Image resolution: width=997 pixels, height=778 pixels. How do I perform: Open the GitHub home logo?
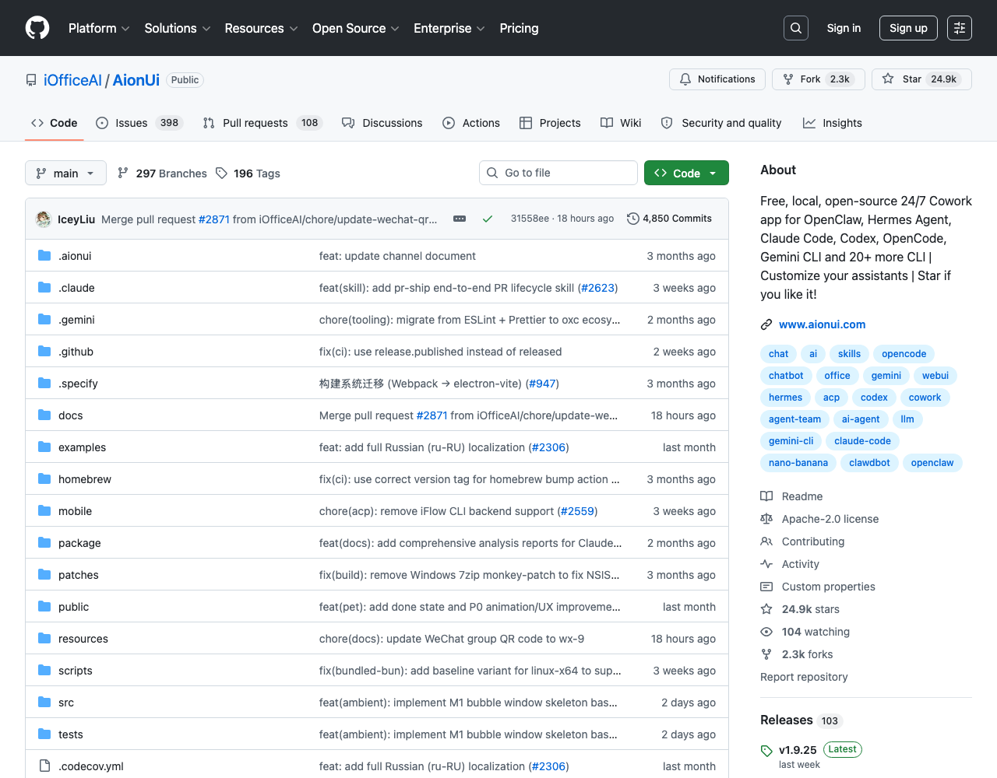(x=37, y=28)
